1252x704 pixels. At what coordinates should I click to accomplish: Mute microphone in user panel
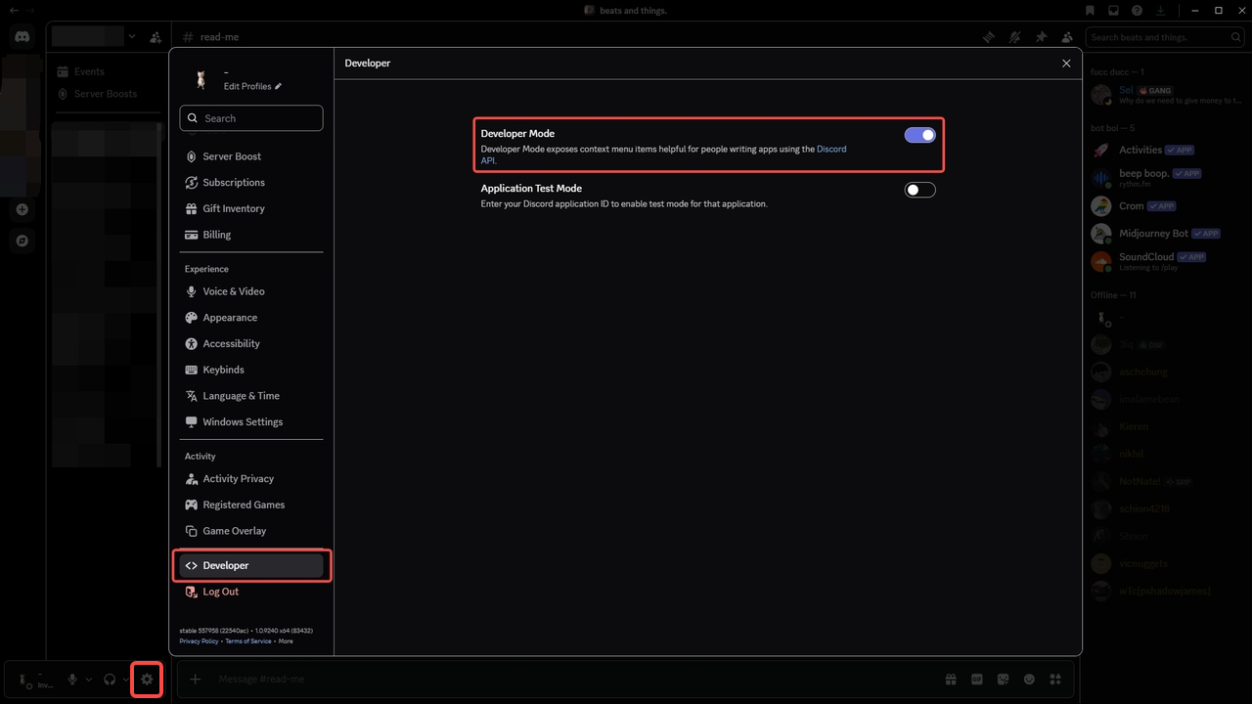[72, 680]
